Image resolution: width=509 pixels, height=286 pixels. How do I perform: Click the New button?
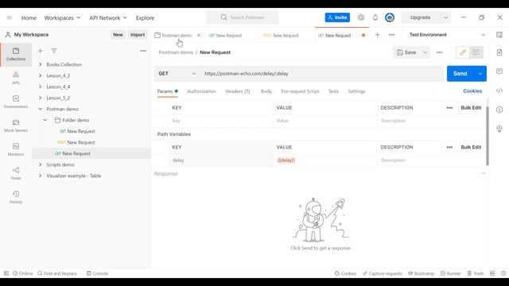[118, 35]
